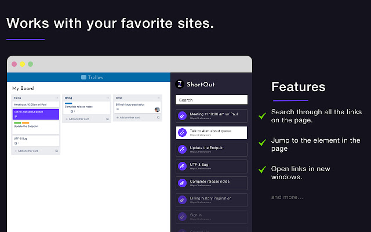
Task: Open the To Do list options menu
Action: click(x=56, y=98)
